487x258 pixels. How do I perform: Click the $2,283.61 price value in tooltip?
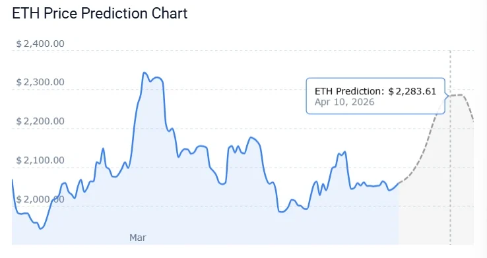tap(412, 91)
